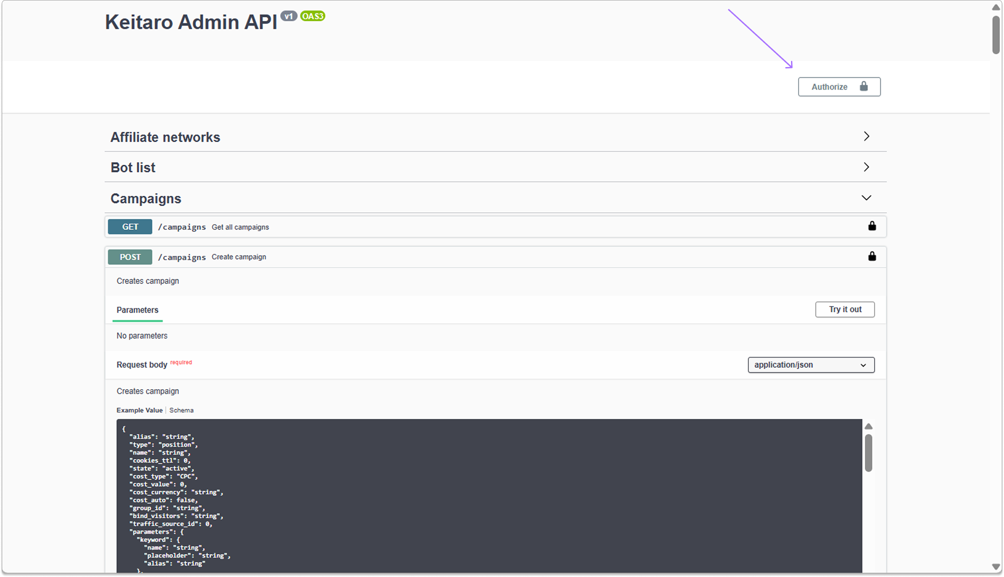Click the Affiliate networks heading
The image size is (1004, 577).
(x=165, y=137)
